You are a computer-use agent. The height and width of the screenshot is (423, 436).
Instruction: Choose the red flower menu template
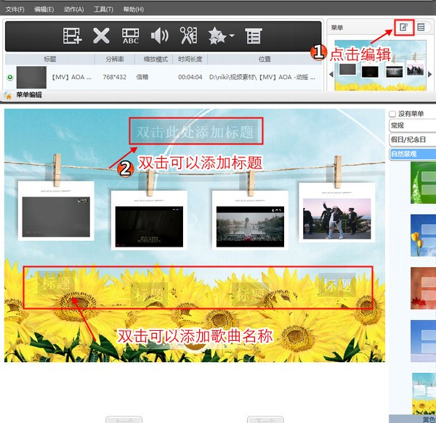tap(423, 288)
